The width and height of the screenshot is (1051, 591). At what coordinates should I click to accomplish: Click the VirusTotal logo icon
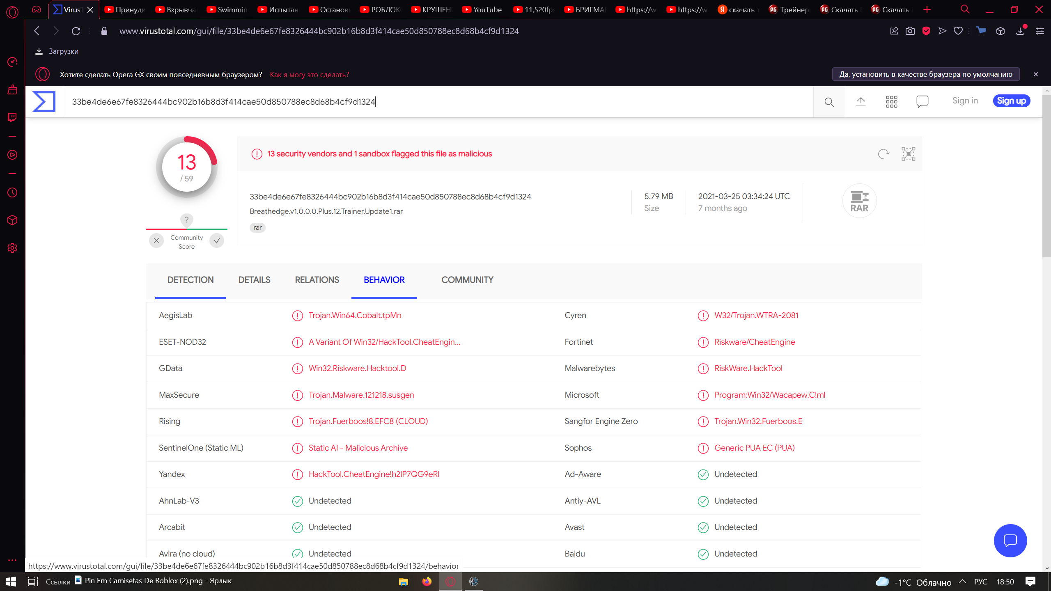[44, 101]
